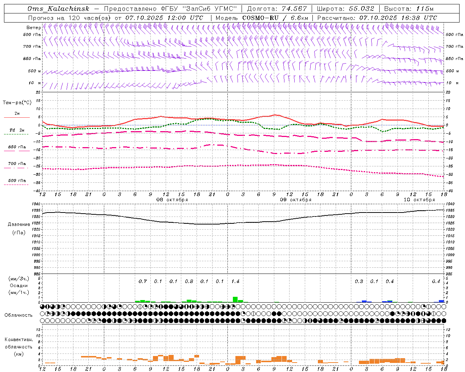Click the Ветер panel label

click(33, 28)
